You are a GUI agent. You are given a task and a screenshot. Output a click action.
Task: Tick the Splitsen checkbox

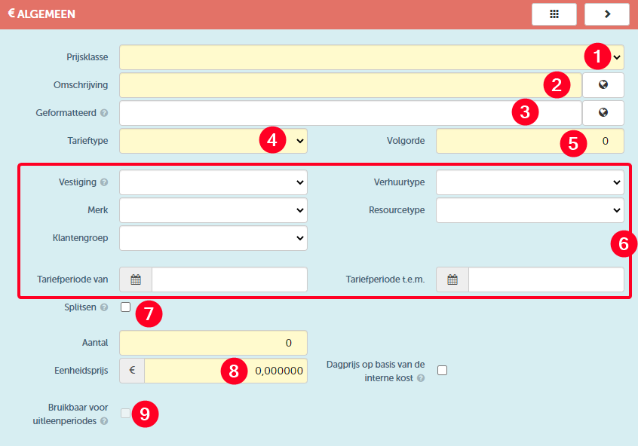[x=125, y=307]
